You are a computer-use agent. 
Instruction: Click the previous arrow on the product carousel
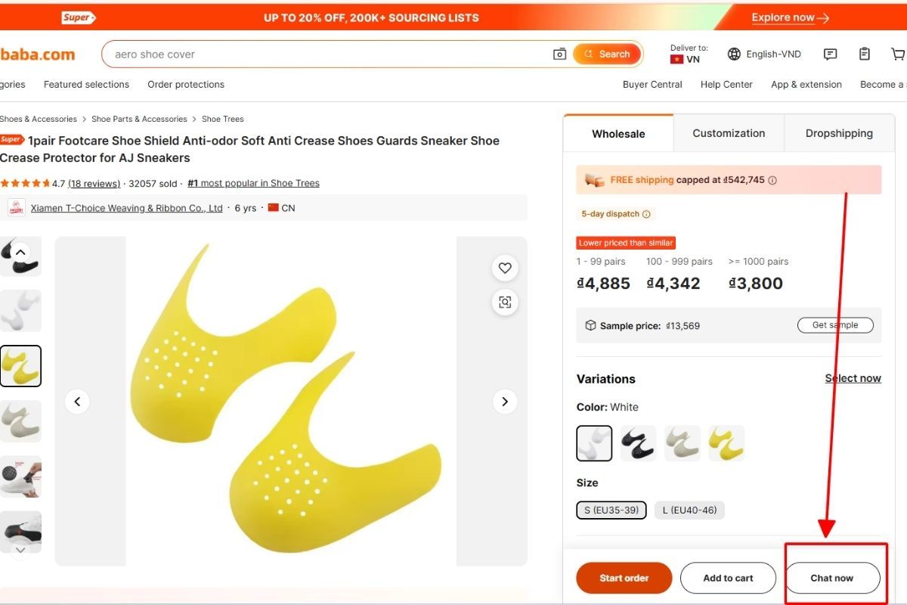click(x=77, y=402)
